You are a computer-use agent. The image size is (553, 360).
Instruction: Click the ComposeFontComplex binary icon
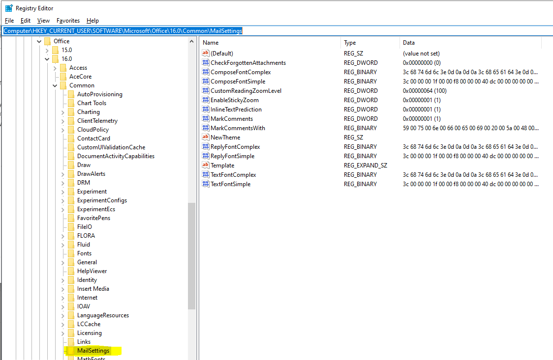[x=206, y=72]
